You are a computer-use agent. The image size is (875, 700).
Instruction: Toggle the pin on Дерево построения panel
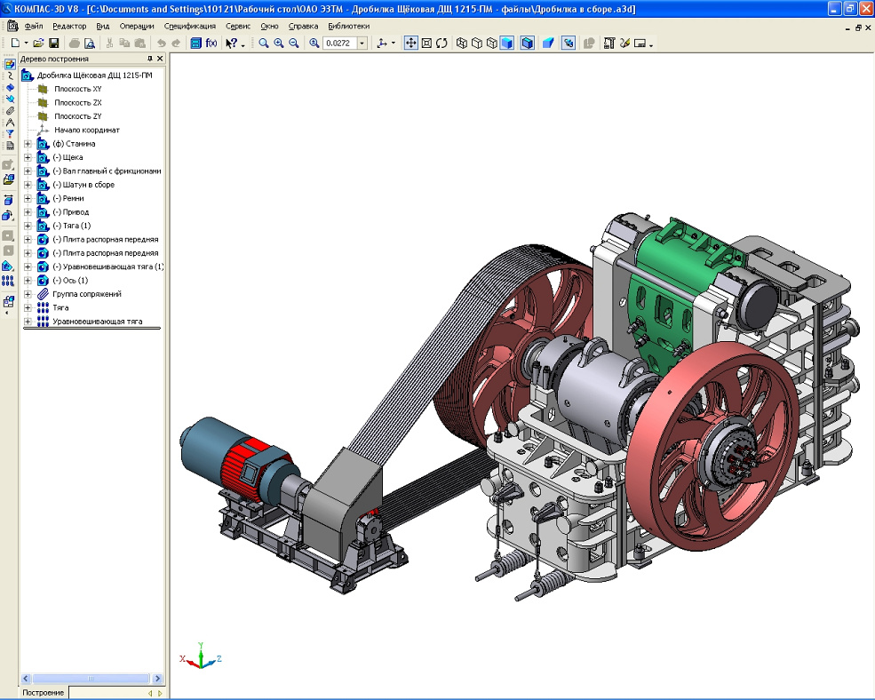149,60
